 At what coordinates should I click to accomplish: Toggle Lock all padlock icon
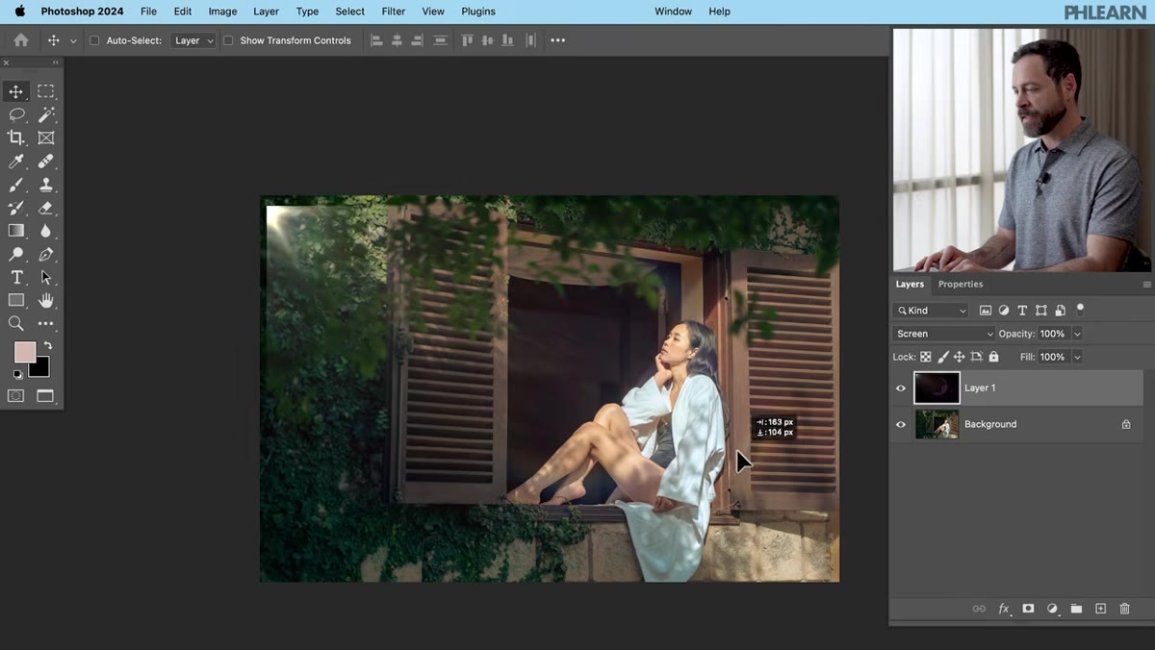(993, 357)
